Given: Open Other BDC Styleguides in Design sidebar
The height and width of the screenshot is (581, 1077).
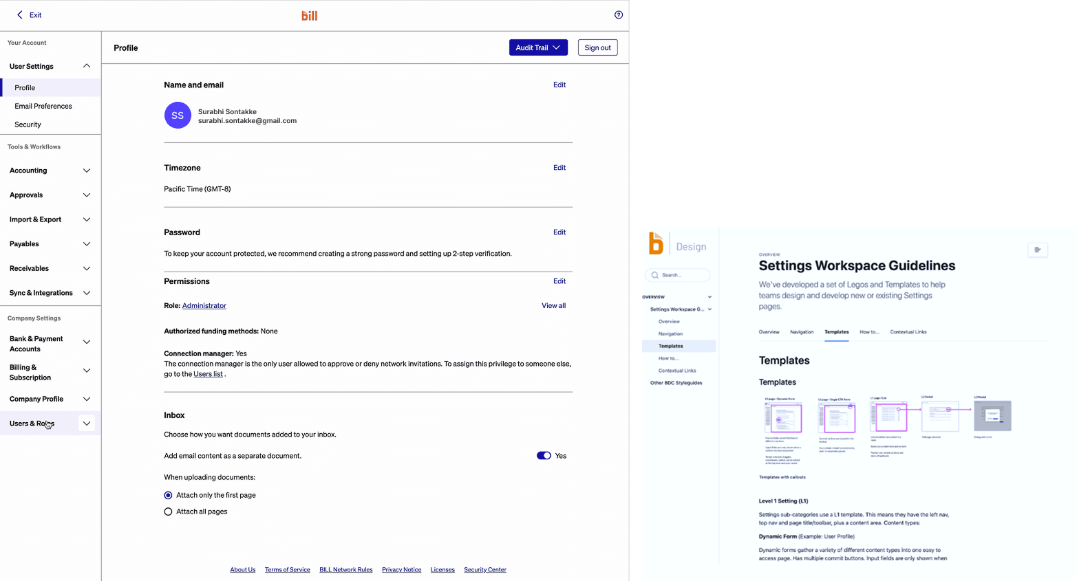Looking at the screenshot, I should 676,383.
